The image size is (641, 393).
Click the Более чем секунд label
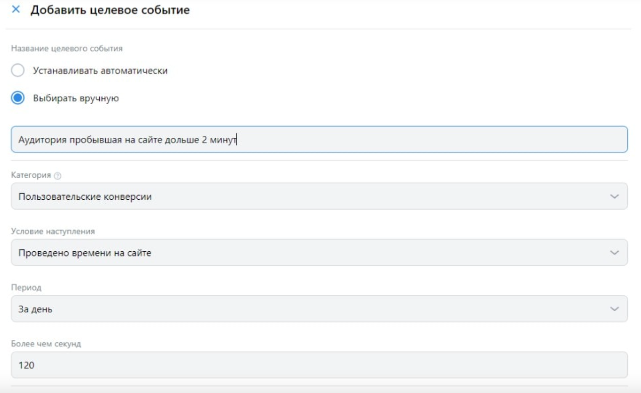point(46,344)
